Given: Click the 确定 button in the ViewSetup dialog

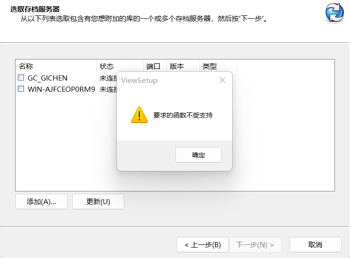Looking at the screenshot, I should pos(198,155).
